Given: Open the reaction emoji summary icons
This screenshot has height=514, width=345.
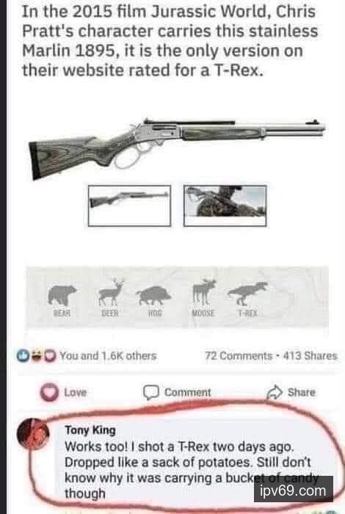Looking at the screenshot, I should [37, 356].
